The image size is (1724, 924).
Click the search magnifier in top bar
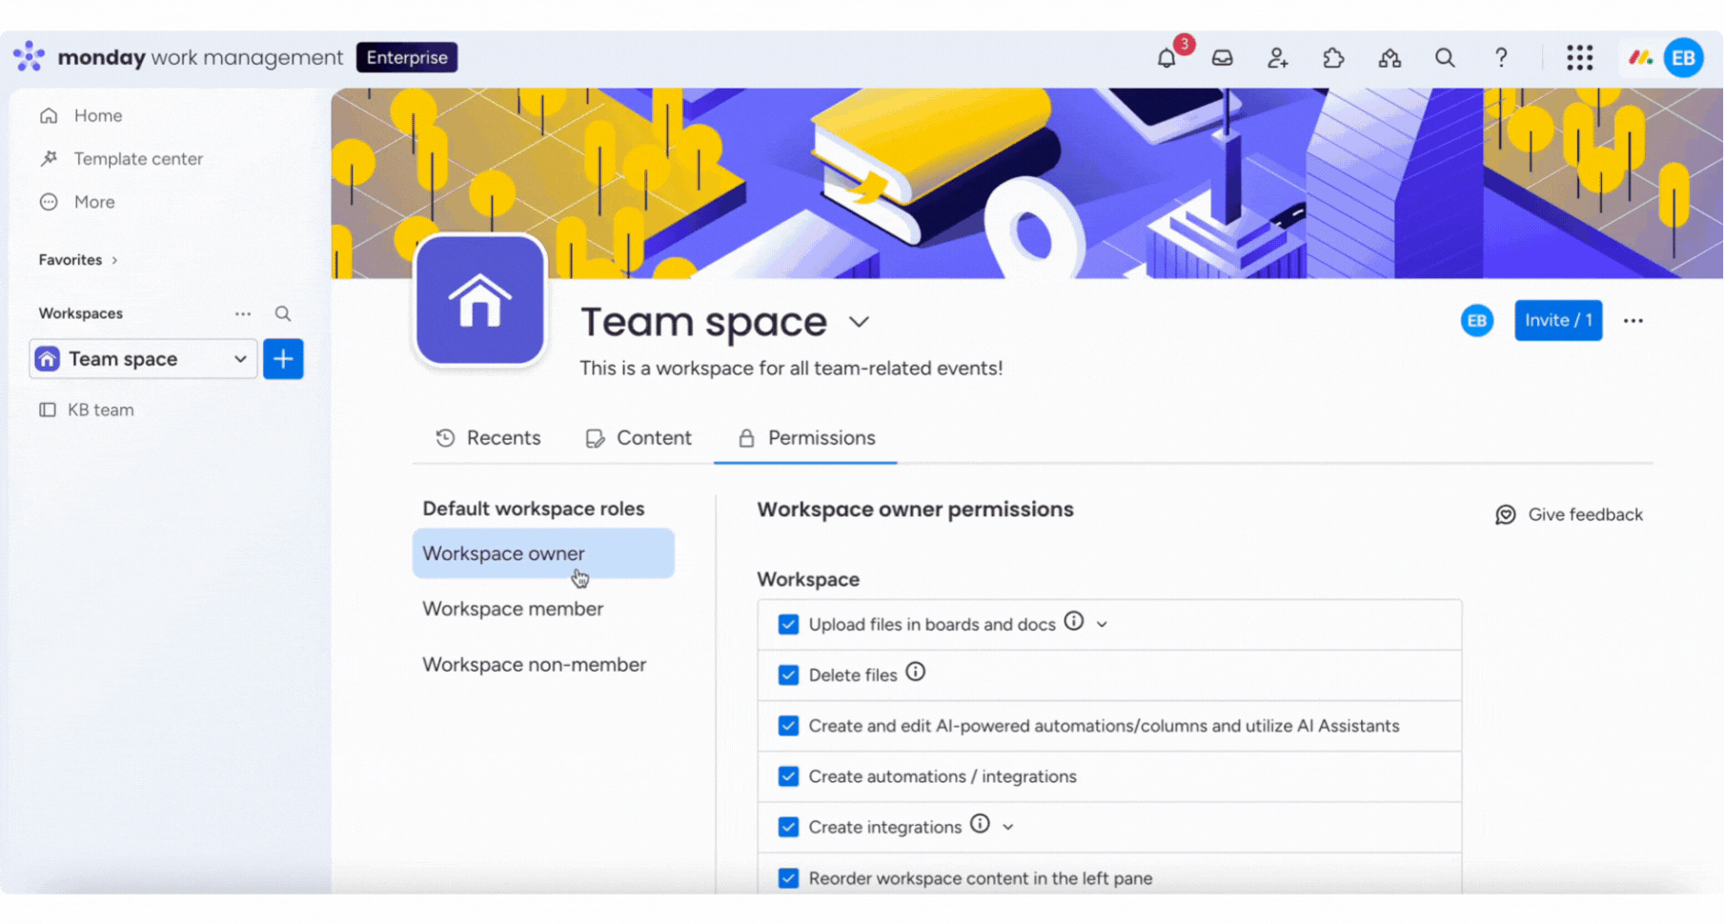(1445, 58)
